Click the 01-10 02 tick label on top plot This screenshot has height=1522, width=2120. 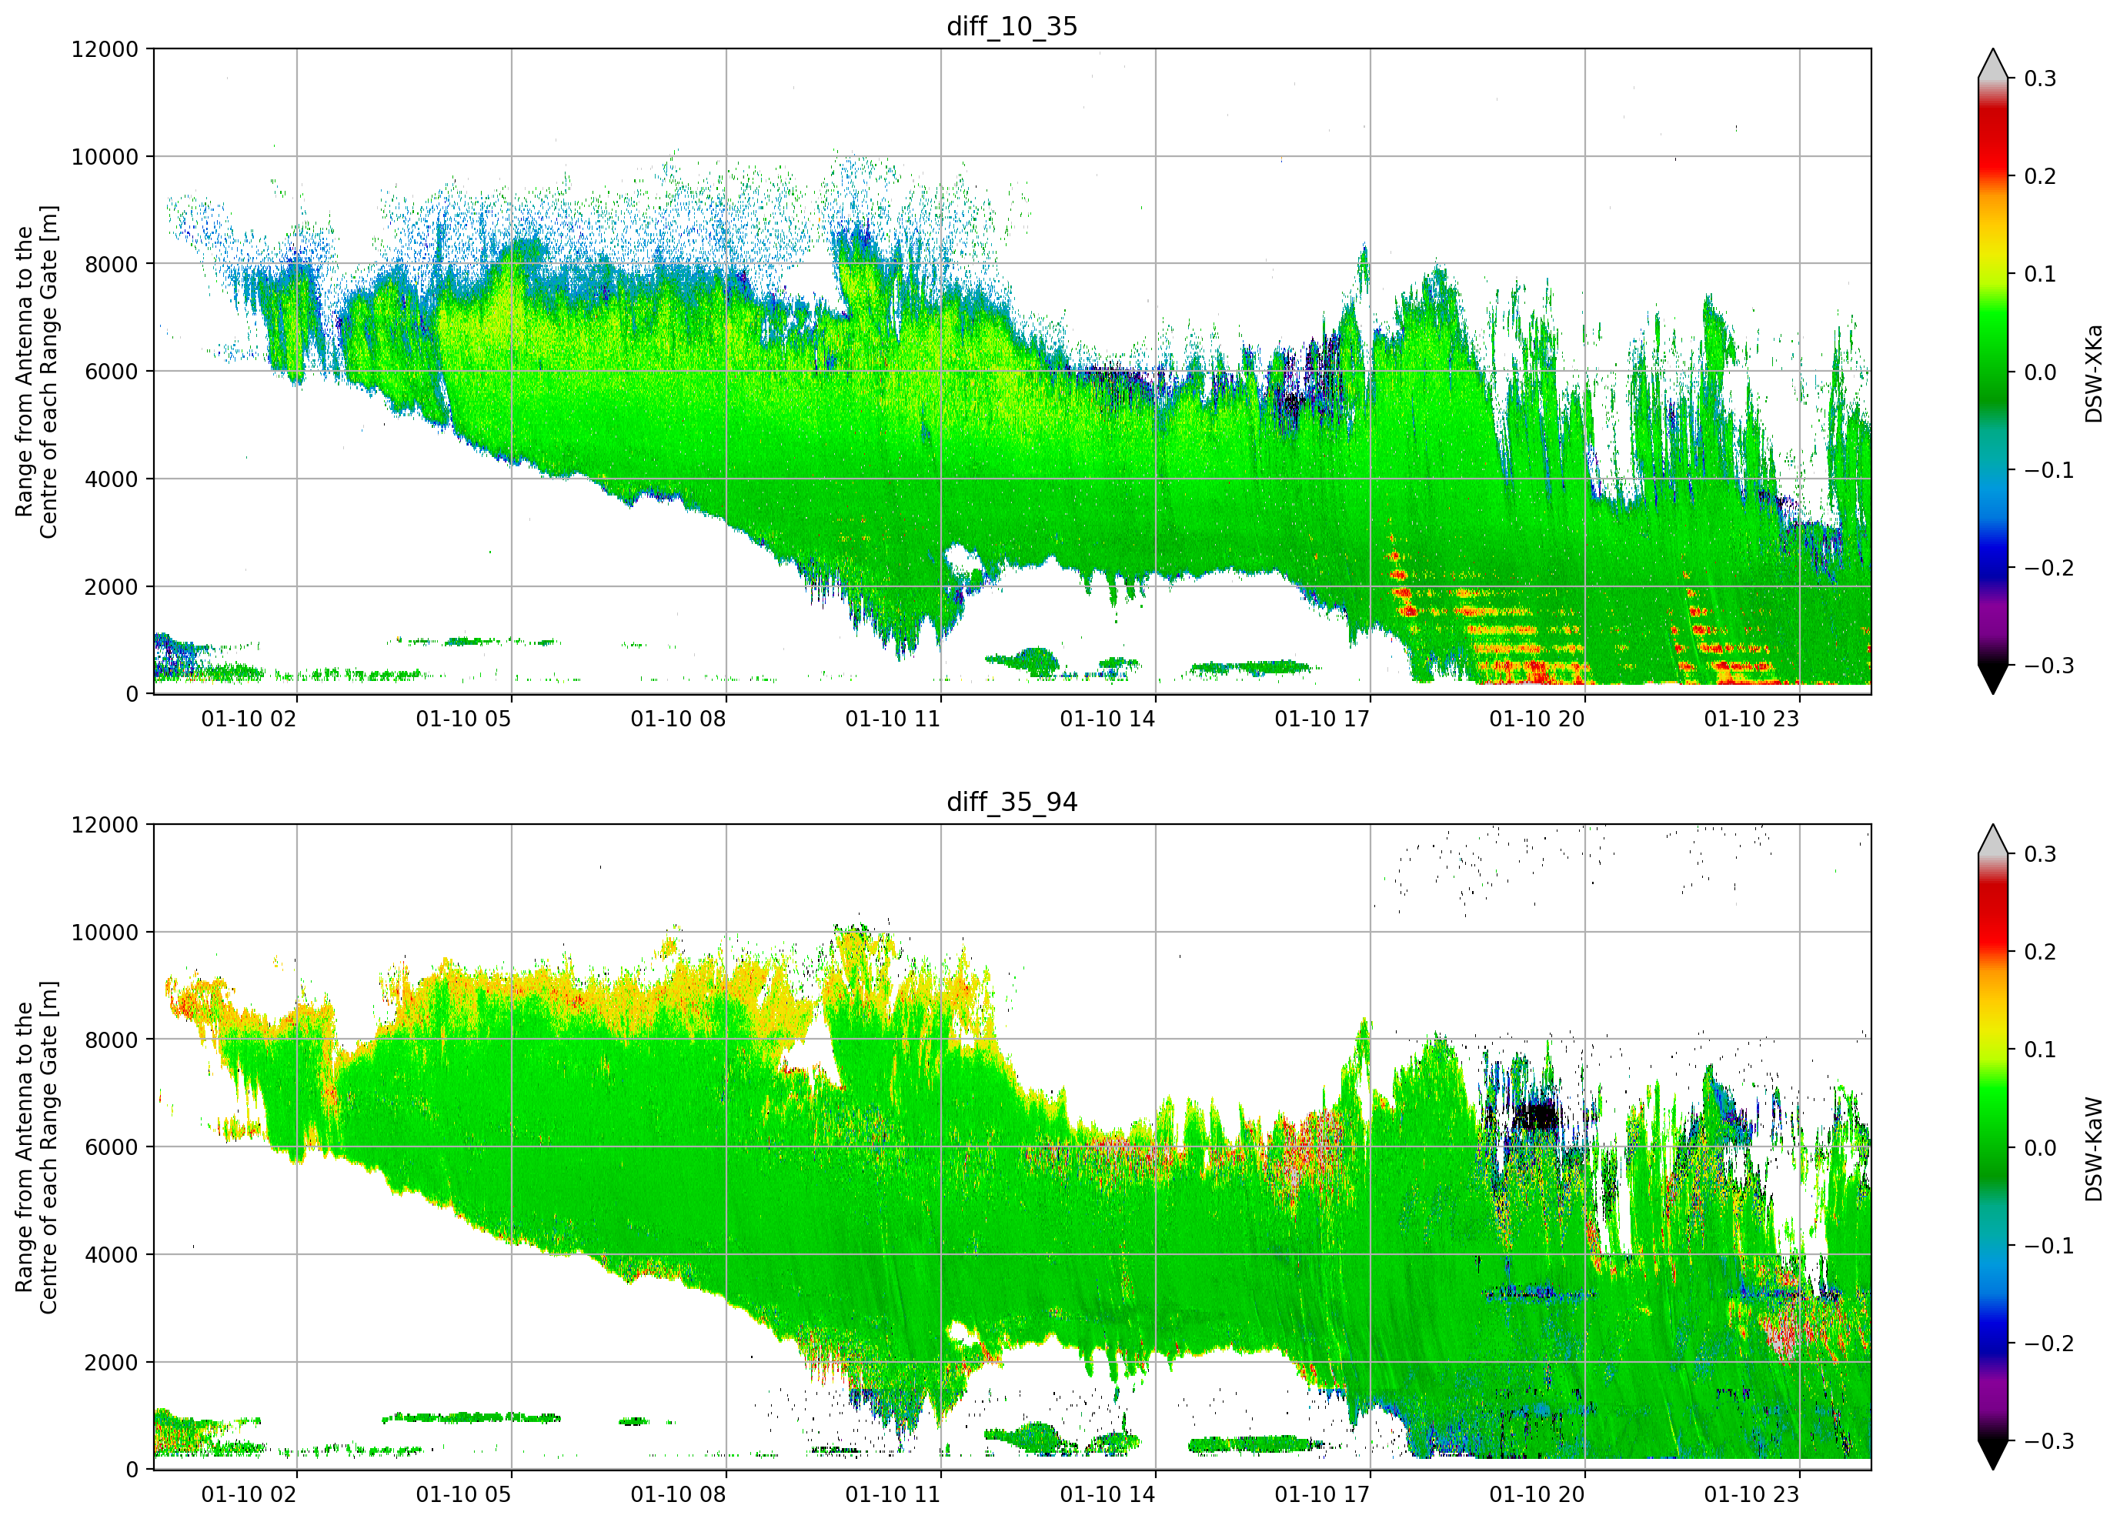[249, 718]
